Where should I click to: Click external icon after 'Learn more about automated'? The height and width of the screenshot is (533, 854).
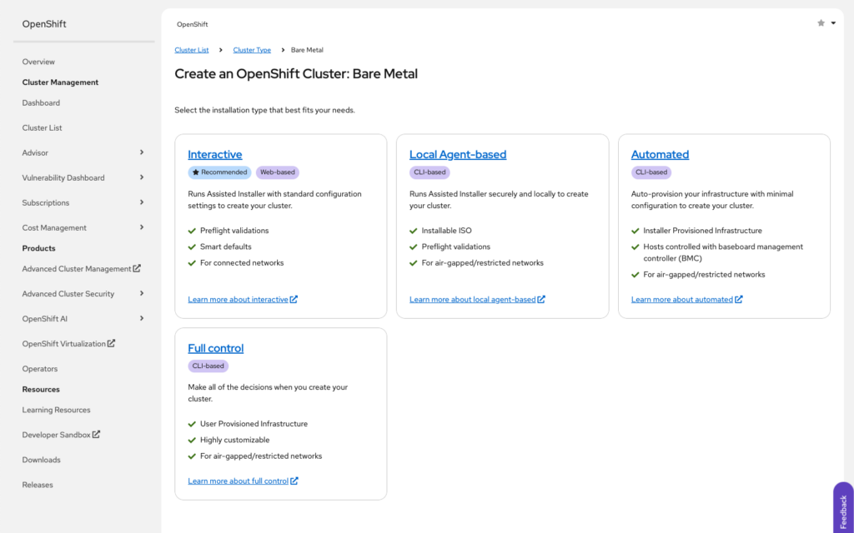738,299
